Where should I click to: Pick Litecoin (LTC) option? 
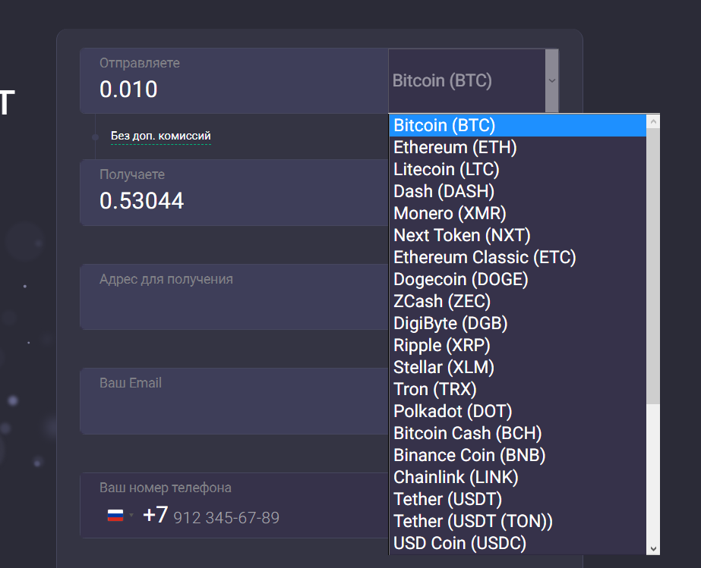tap(518, 169)
